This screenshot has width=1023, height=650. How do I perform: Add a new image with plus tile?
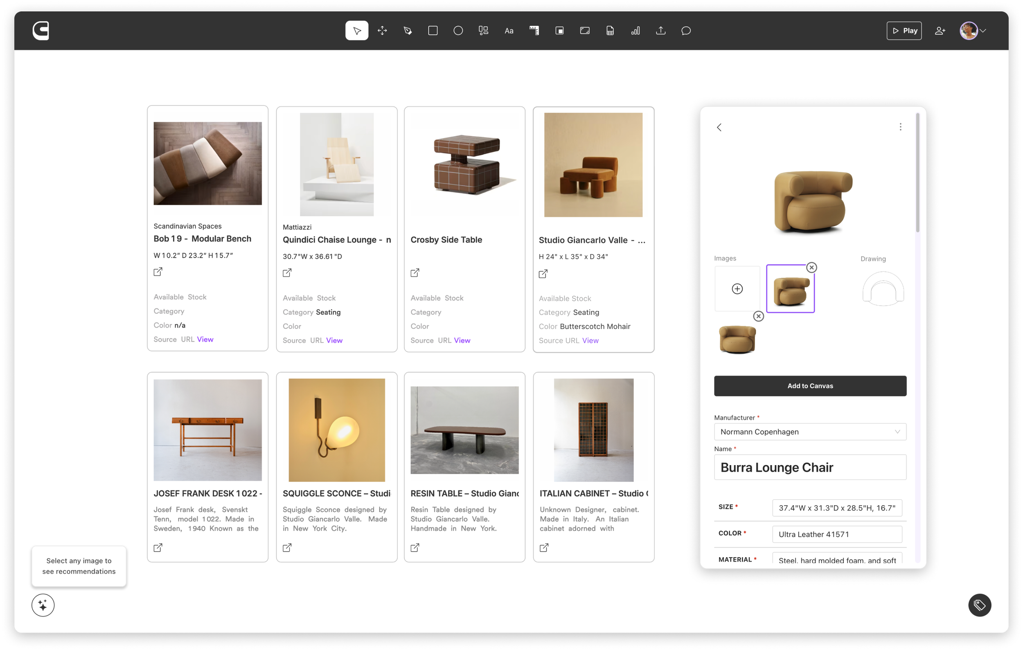click(737, 289)
